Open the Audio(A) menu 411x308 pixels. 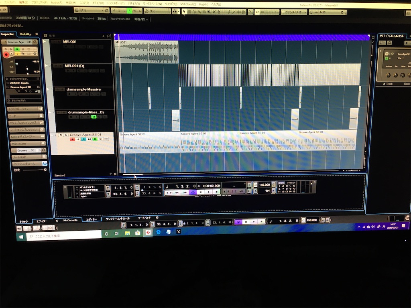(57, 3)
